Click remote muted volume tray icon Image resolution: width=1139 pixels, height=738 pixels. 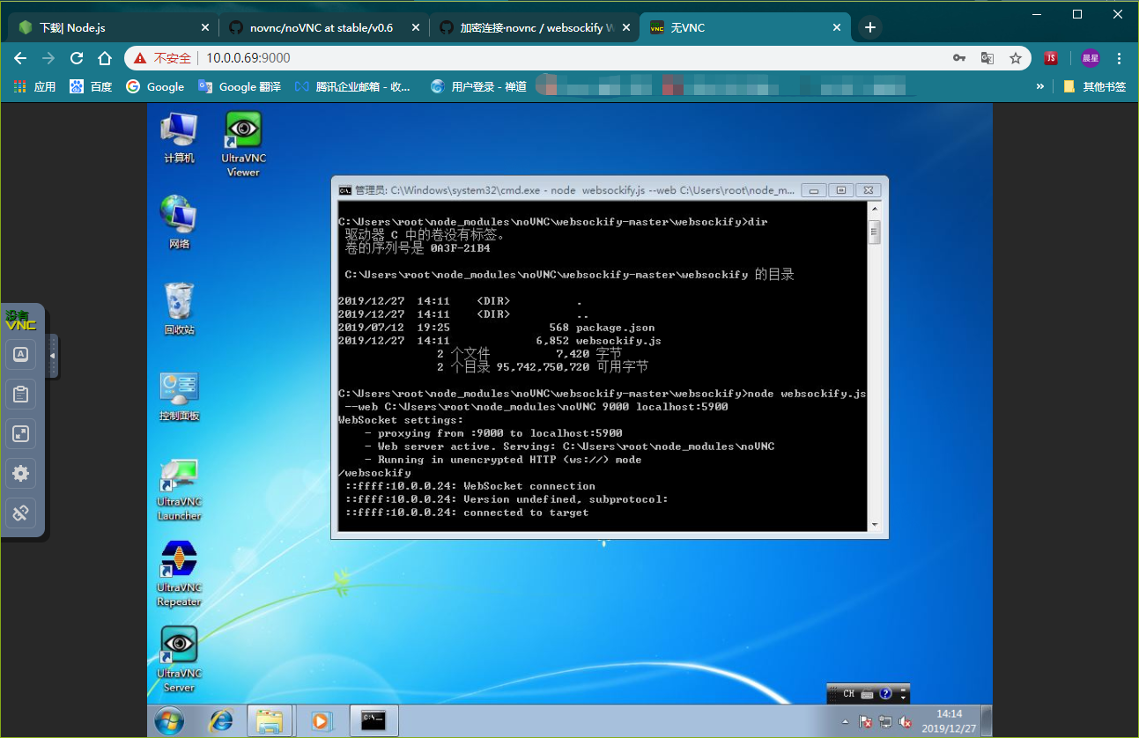(x=905, y=722)
